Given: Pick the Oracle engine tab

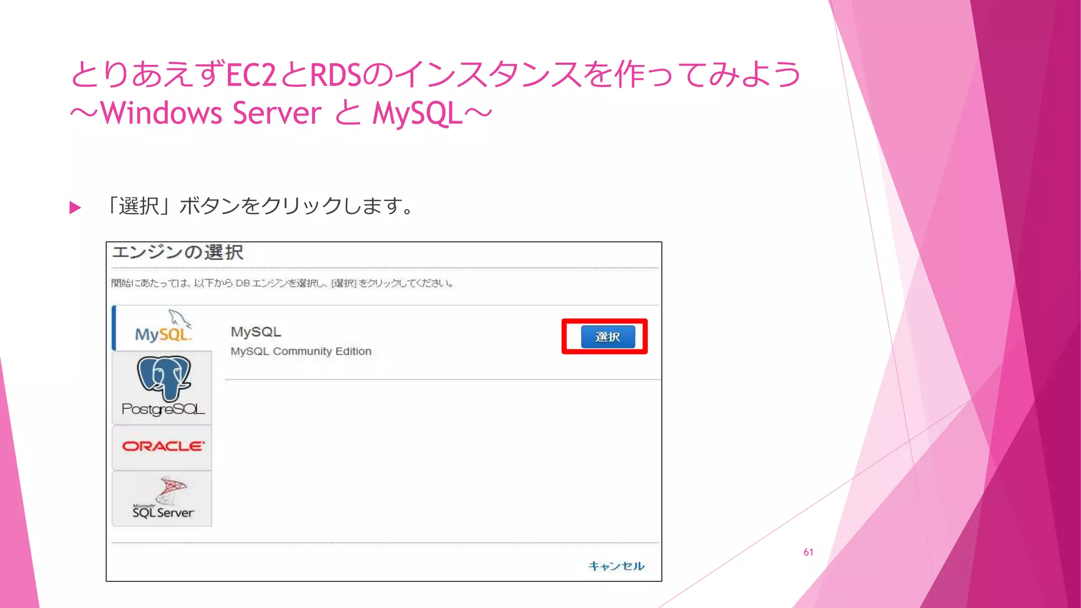Looking at the screenshot, I should point(163,448).
